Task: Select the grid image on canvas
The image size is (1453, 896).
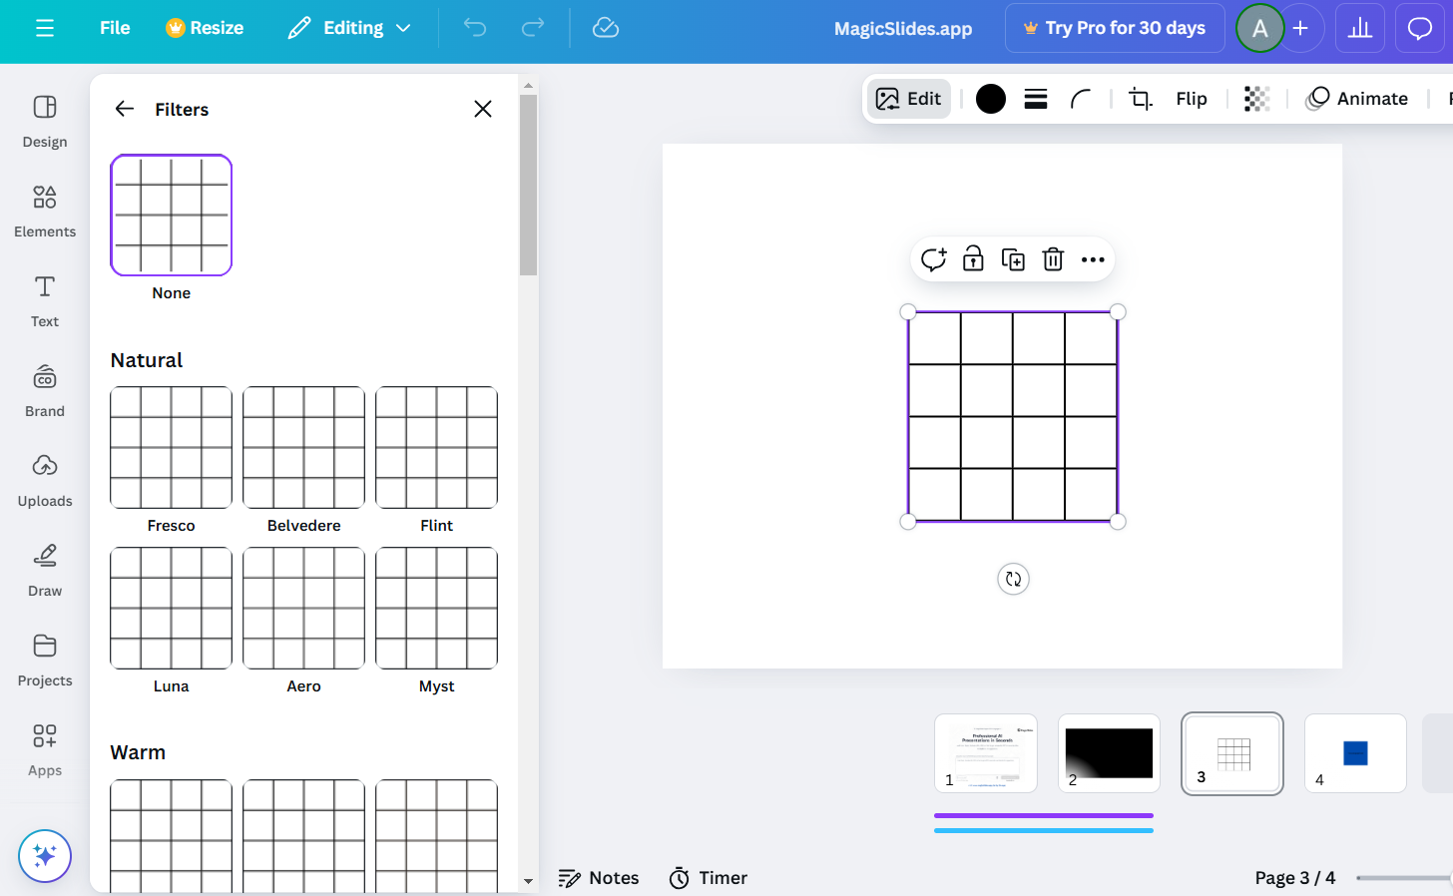Action: tap(1013, 416)
